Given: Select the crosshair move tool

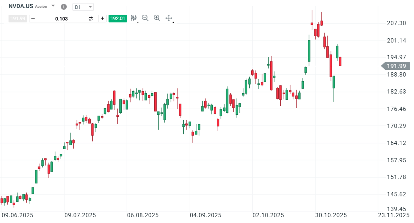Looking at the screenshot, I should pos(169,18).
